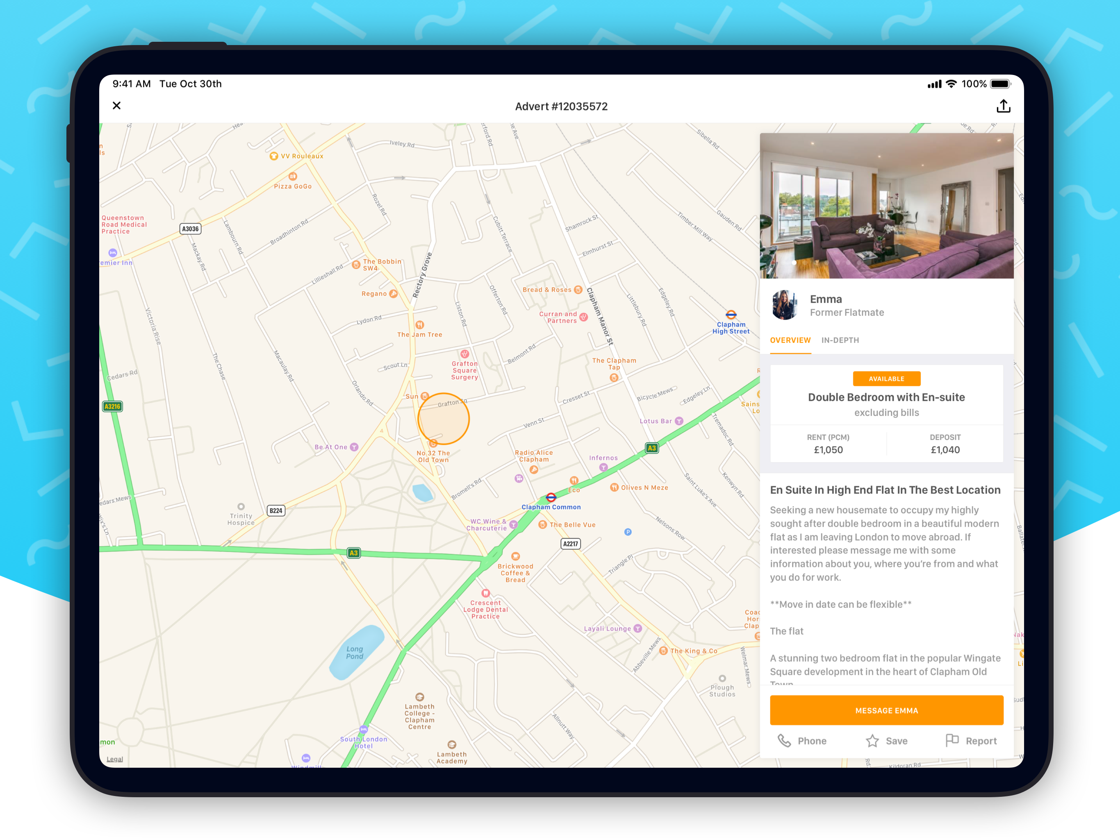Select the Pizza GoGo restaurant pin
Screen dimensions: 1120x839
[x=293, y=177]
